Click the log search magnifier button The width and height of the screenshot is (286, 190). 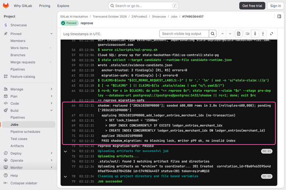[x=213, y=34]
